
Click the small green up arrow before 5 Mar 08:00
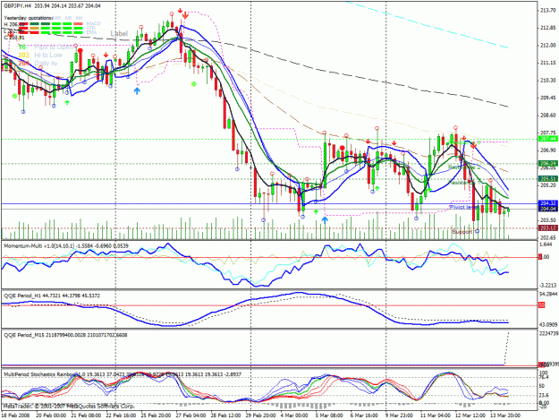316,212
